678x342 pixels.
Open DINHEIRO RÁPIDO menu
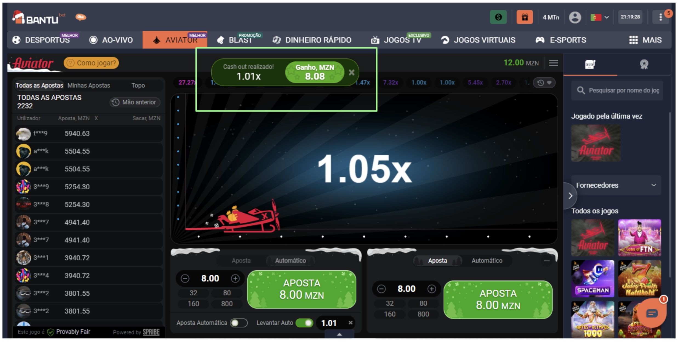pos(312,40)
